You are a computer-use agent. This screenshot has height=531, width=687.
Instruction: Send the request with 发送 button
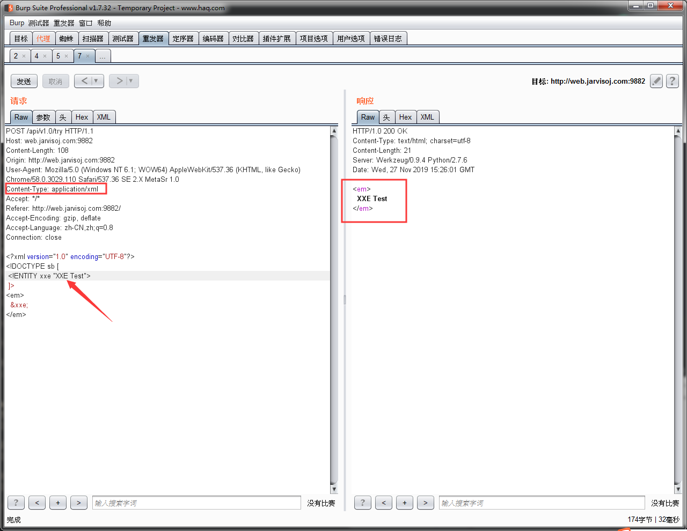pyautogui.click(x=24, y=82)
